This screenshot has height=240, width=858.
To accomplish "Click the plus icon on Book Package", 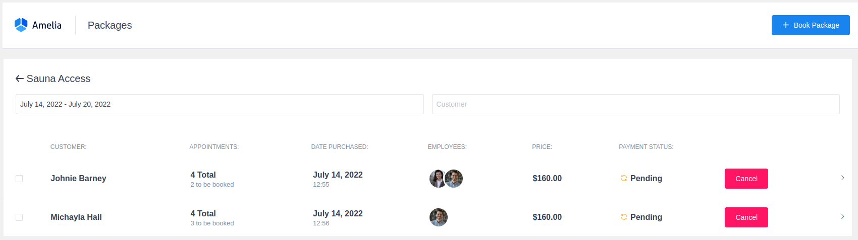I will coord(785,25).
